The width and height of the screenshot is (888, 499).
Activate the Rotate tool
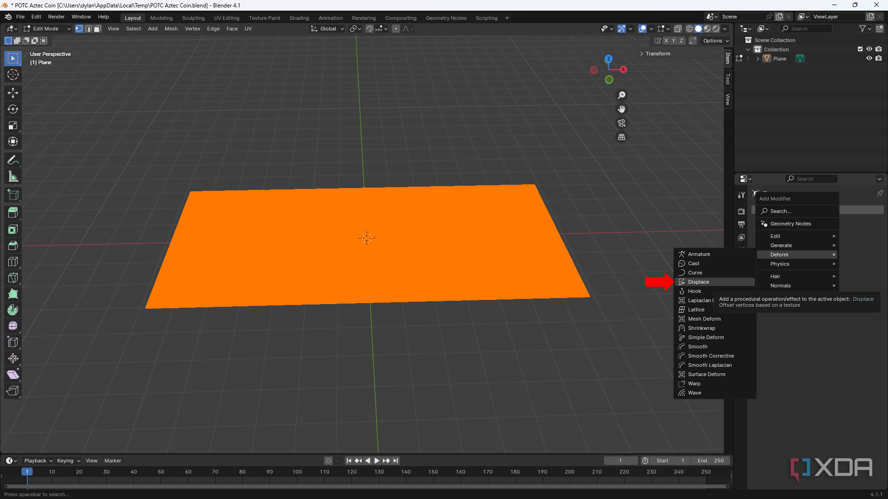pyautogui.click(x=12, y=109)
